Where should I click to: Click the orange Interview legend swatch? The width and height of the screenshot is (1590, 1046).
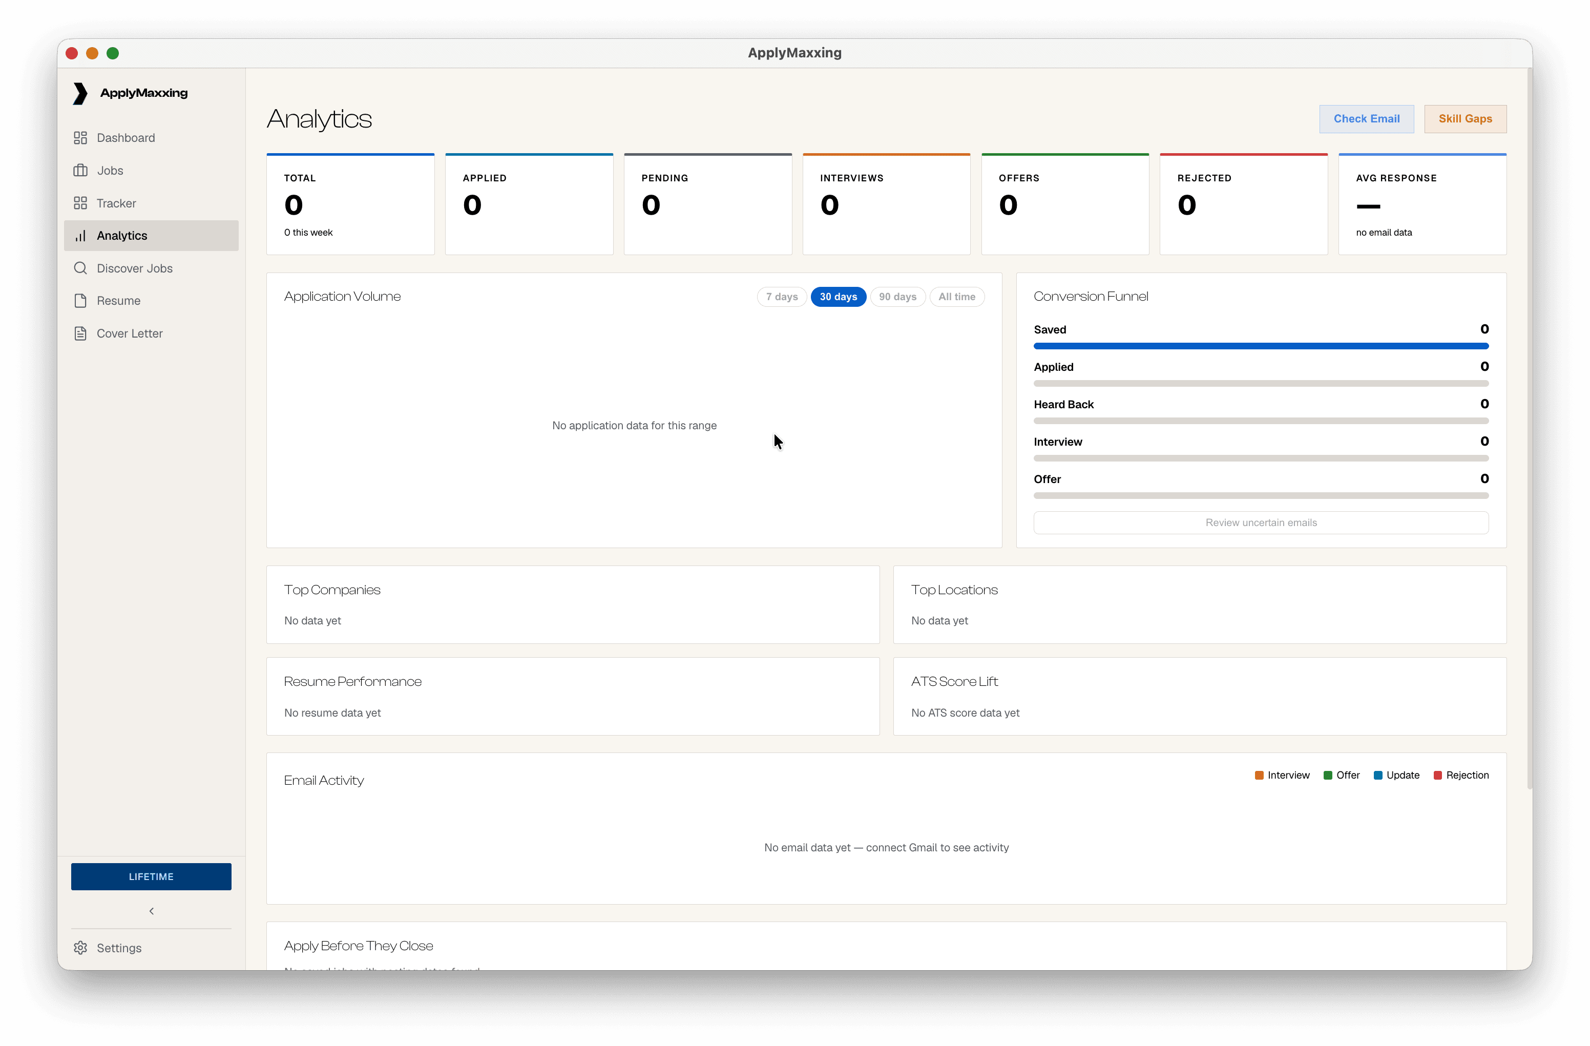tap(1259, 775)
